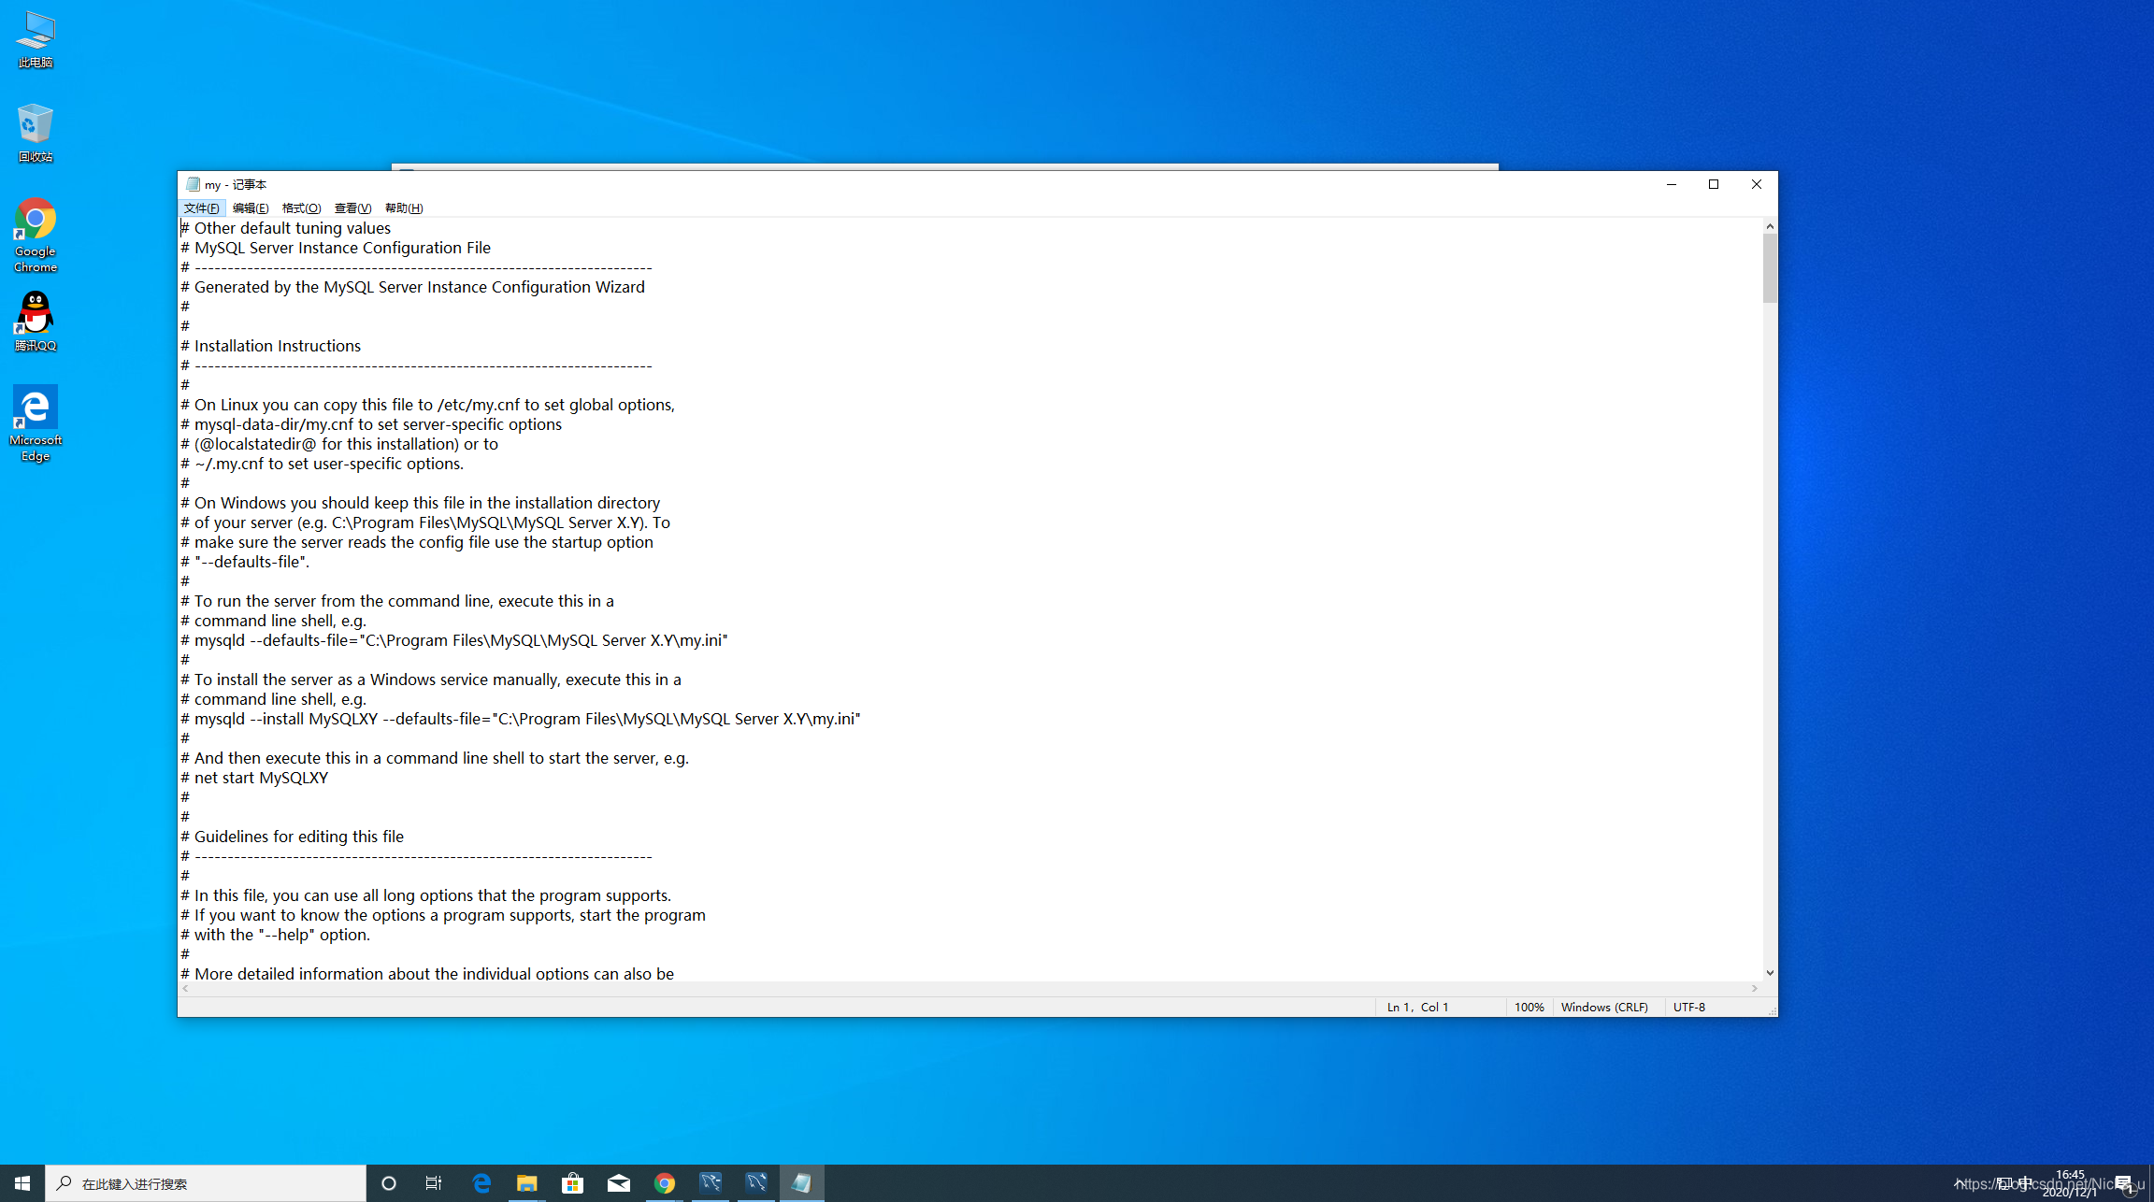Click the Notepad icon in title bar

193,184
